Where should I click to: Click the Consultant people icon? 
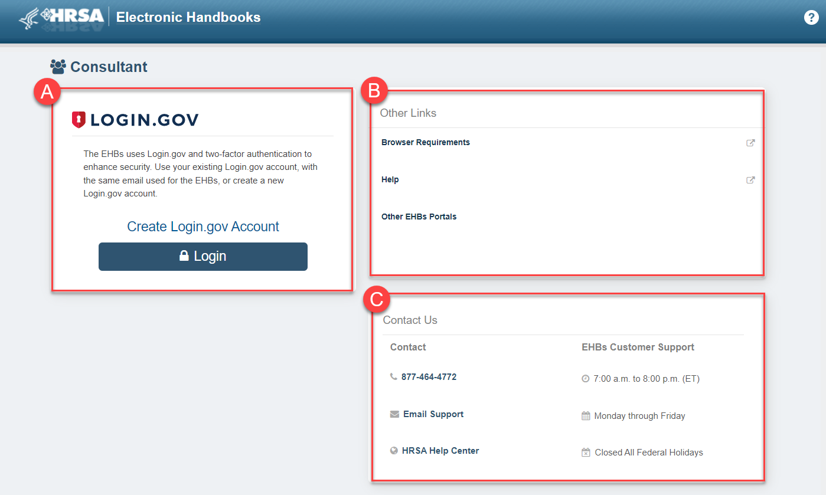pyautogui.click(x=58, y=66)
